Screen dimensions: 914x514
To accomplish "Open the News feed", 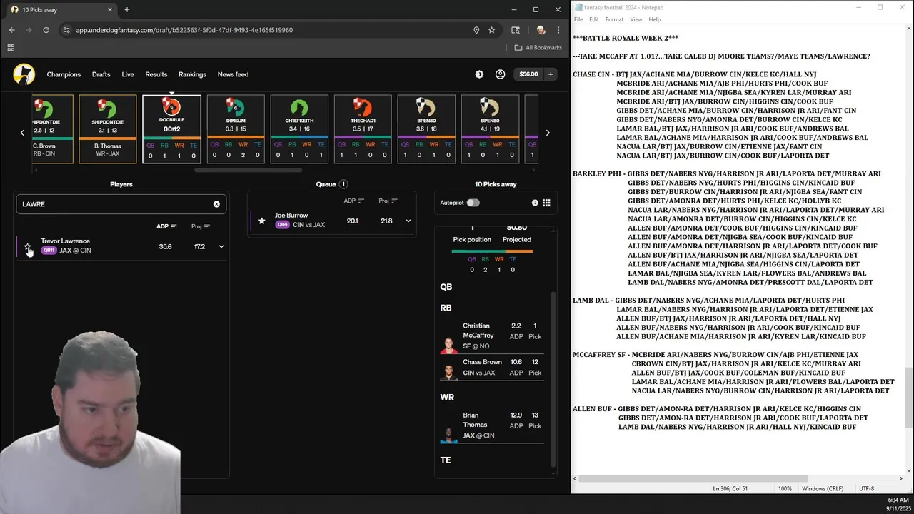I will click(233, 74).
